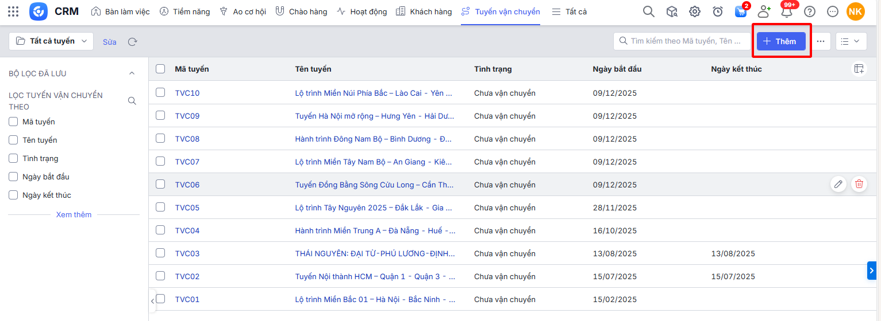Open the app launcher grid icon
This screenshot has height=321, width=881.
coord(13,11)
